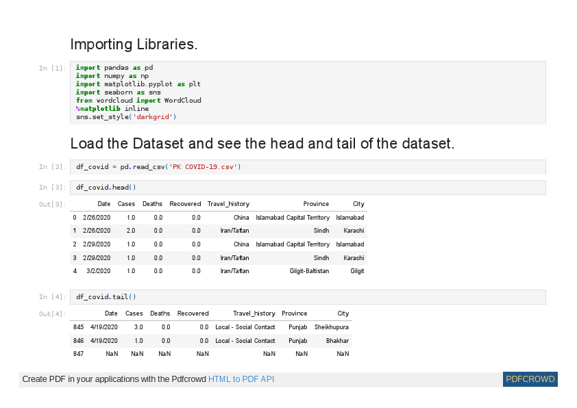Click row index 847 in tail table
Viewport: 577px width, 408px height.
(x=78, y=354)
